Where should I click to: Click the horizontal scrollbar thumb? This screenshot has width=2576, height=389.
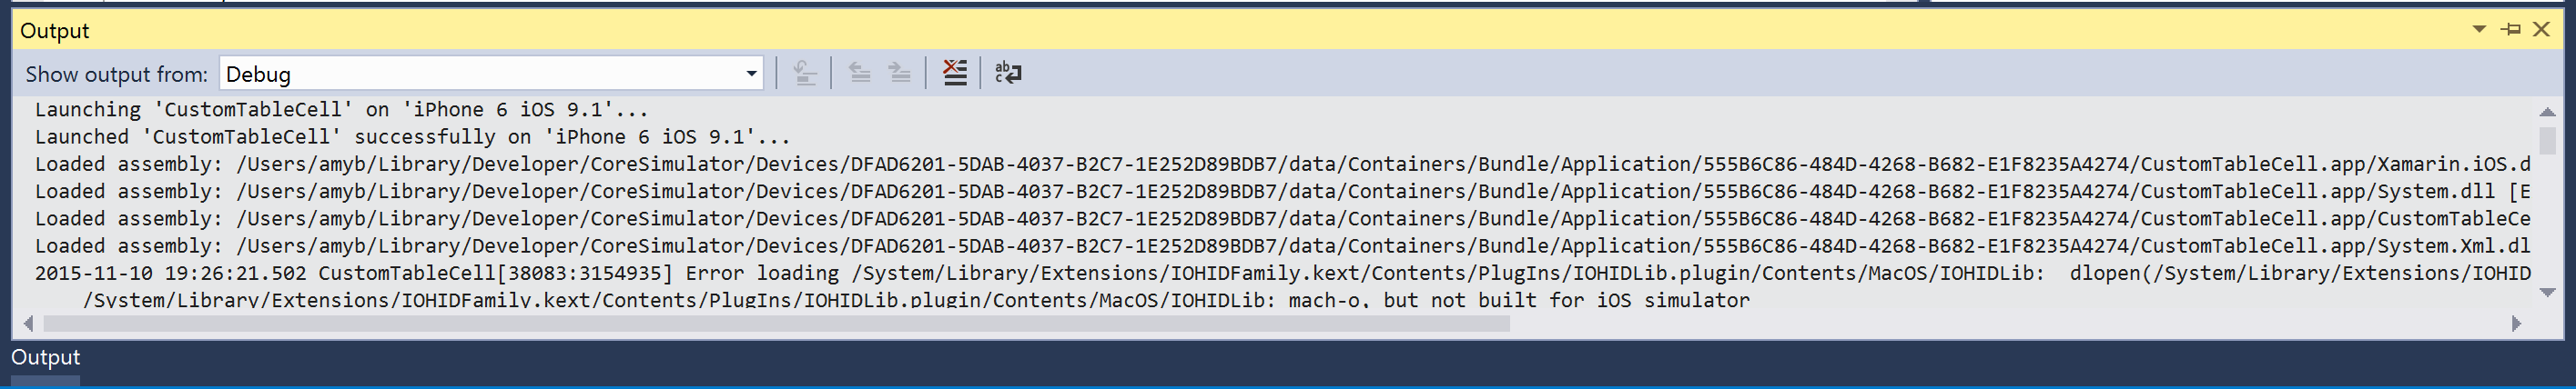(x=775, y=324)
